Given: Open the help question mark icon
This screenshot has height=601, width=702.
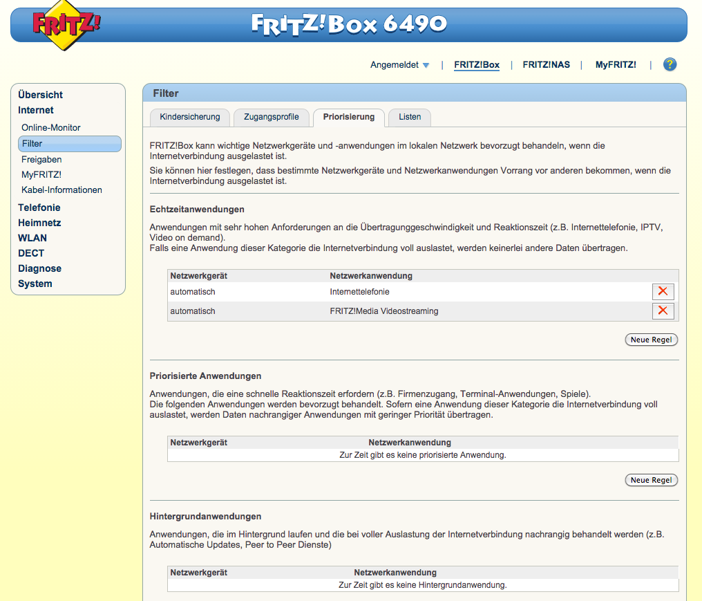Looking at the screenshot, I should click(x=670, y=64).
